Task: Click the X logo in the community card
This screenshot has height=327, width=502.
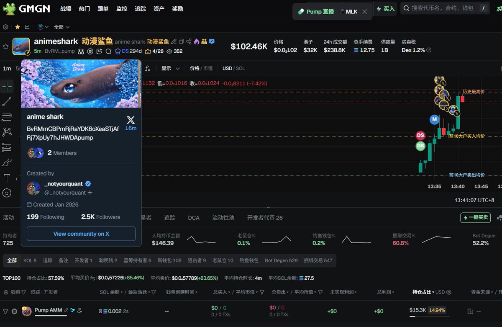Action: [x=131, y=119]
